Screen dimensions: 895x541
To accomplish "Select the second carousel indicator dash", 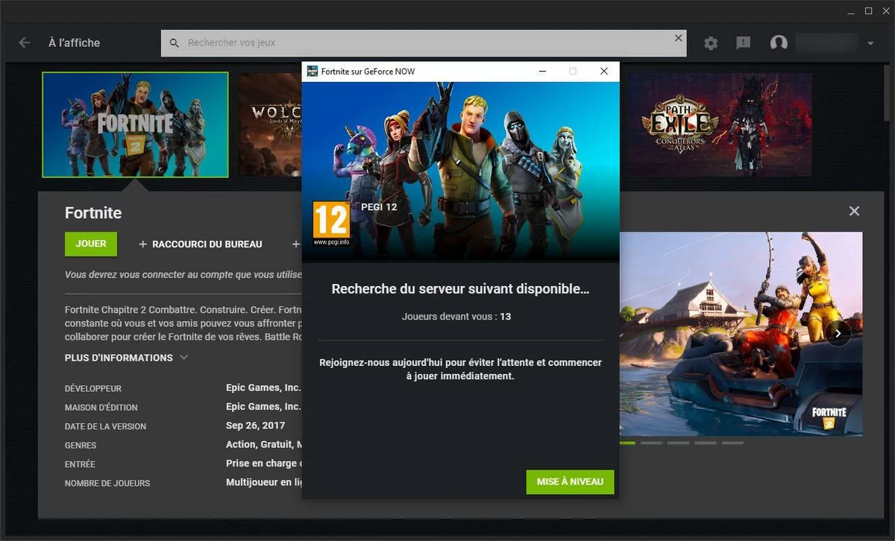I will pyautogui.click(x=652, y=443).
